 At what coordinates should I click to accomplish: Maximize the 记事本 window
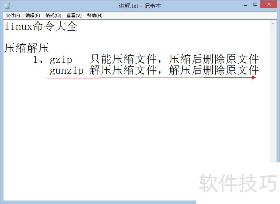coord(255,4)
